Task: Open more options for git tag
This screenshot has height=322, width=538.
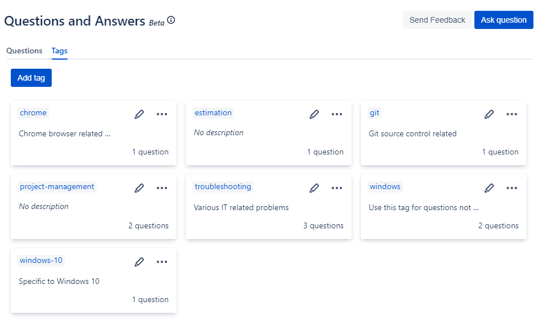Action: point(512,114)
